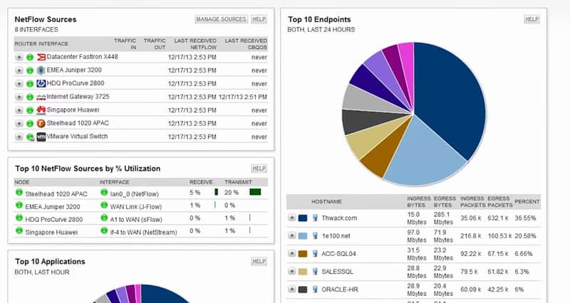This screenshot has height=303, width=570.
Task: Open Help for Top 10 Applications panel
Action: [x=259, y=261]
